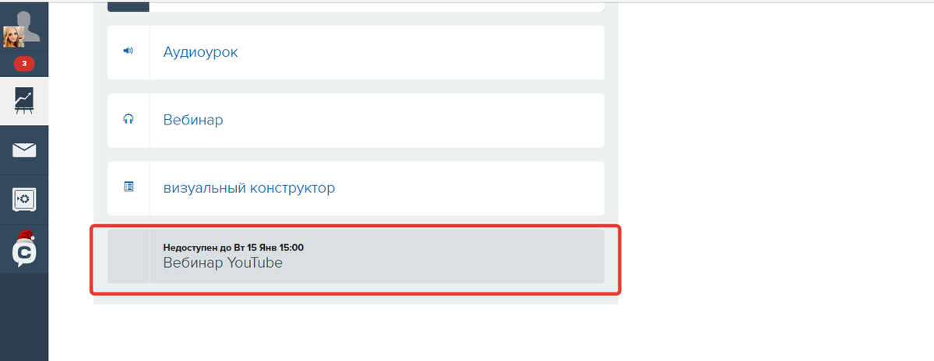Click the small blonde user photo thumbnail
The height and width of the screenshot is (361, 934).
coord(14,37)
